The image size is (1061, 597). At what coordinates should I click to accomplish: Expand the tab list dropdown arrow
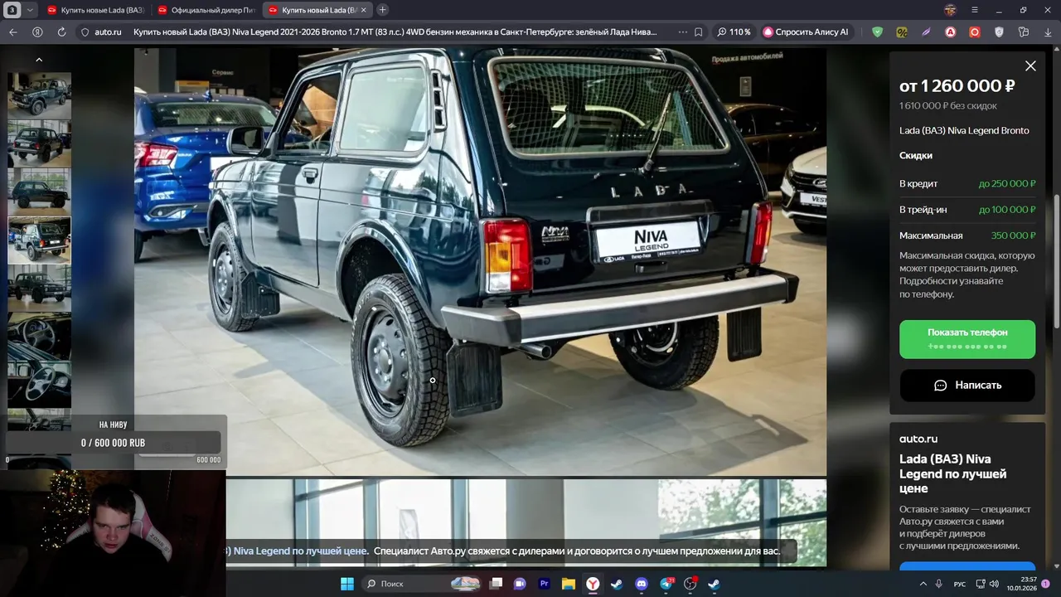[x=31, y=10]
